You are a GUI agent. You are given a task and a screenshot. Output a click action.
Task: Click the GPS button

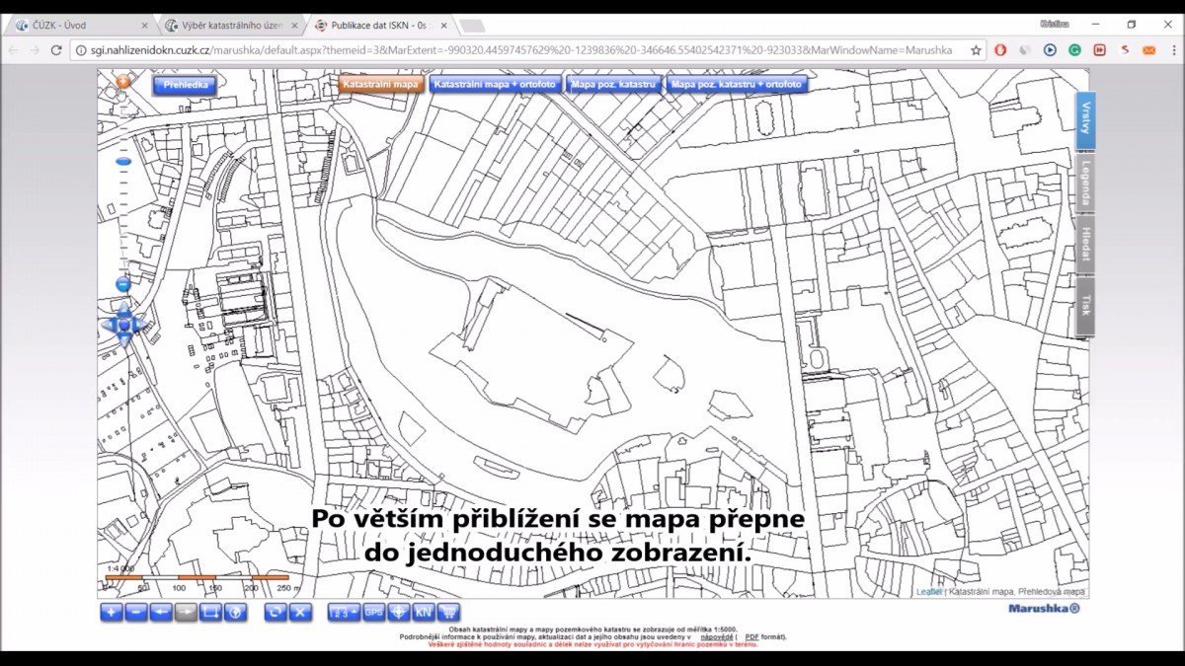[x=373, y=612]
